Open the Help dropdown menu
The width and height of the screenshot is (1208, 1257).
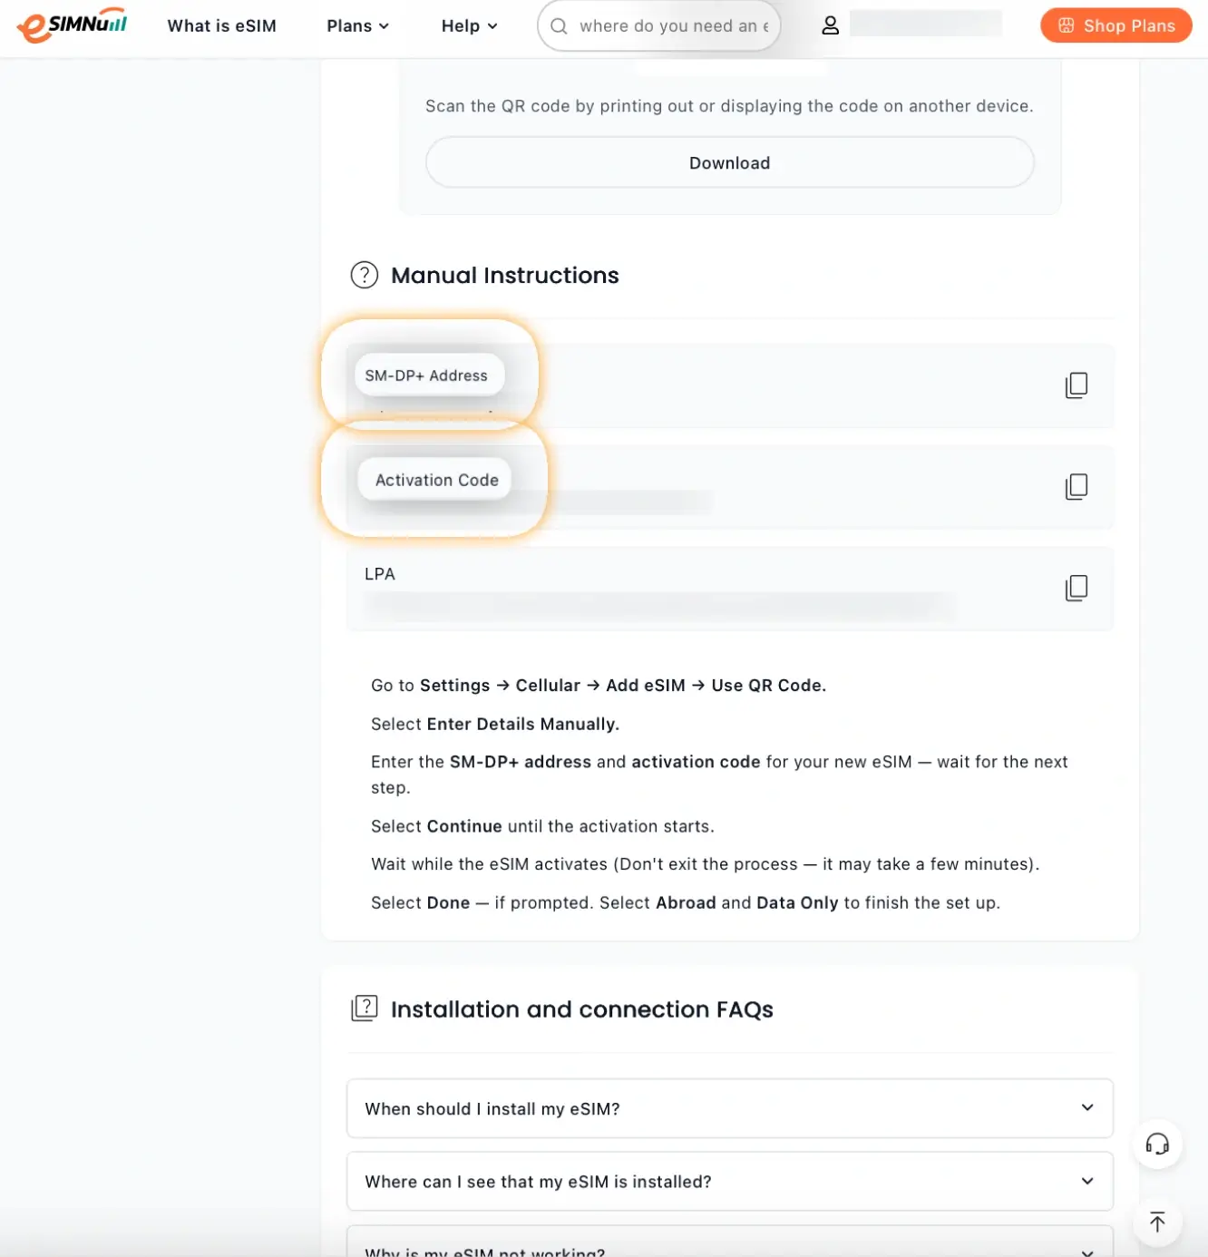pyautogui.click(x=468, y=25)
